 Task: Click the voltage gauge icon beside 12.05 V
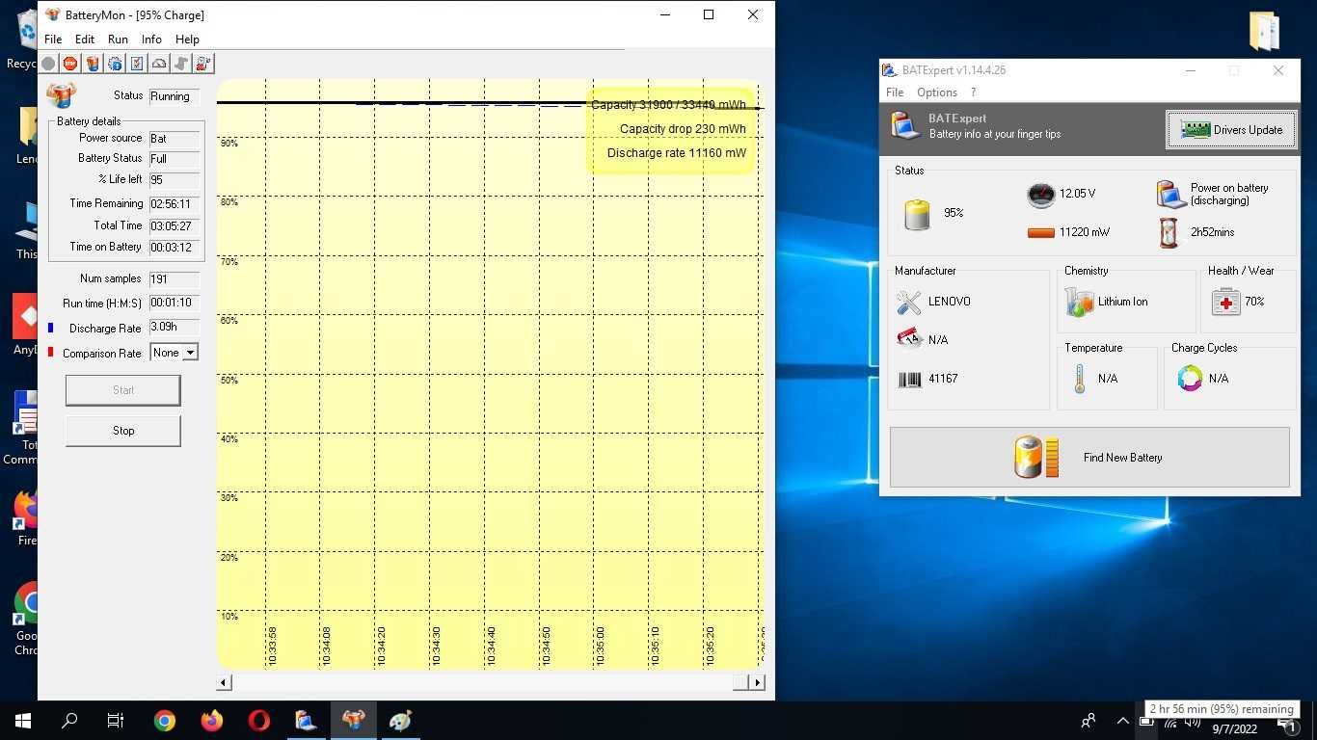click(1041, 194)
